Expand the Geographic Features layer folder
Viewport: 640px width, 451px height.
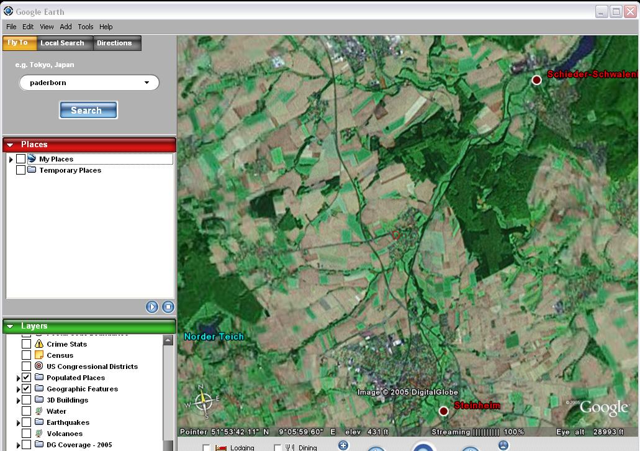click(x=19, y=389)
